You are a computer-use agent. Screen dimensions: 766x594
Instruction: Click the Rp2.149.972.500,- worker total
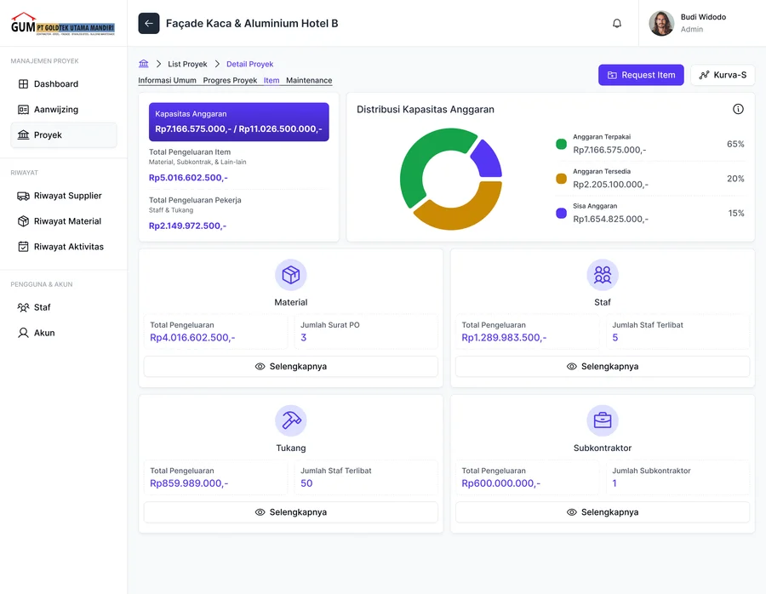[x=187, y=226]
